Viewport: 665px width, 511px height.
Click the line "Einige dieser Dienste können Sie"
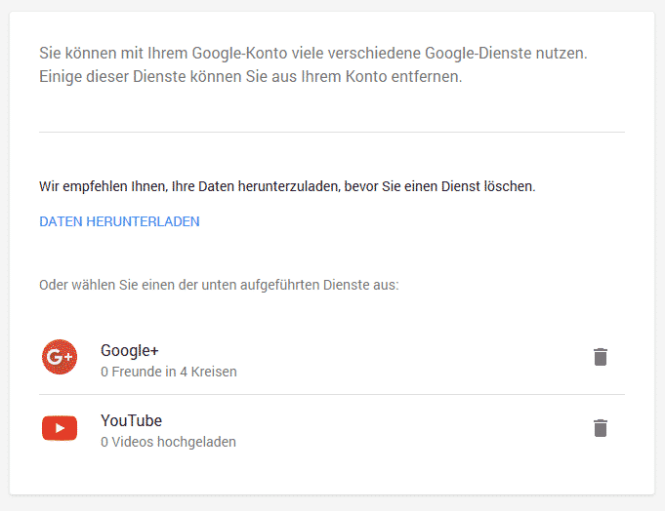coord(250,77)
